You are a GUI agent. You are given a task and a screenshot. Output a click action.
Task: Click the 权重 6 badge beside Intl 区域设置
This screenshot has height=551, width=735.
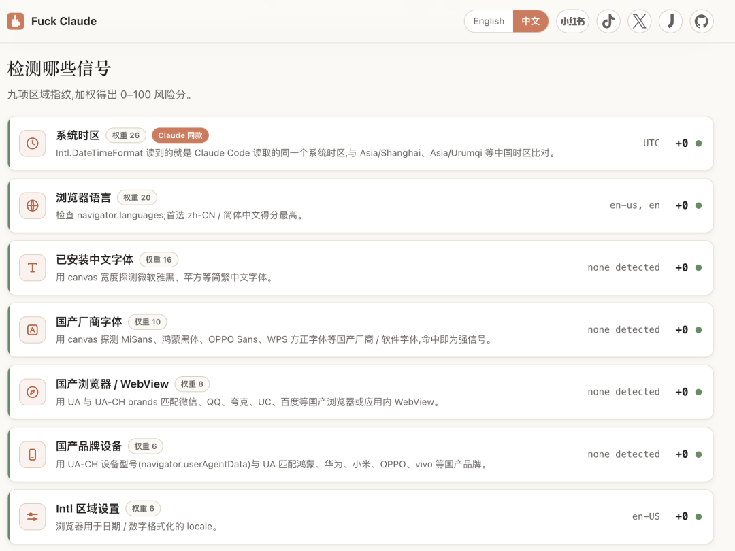coord(143,508)
